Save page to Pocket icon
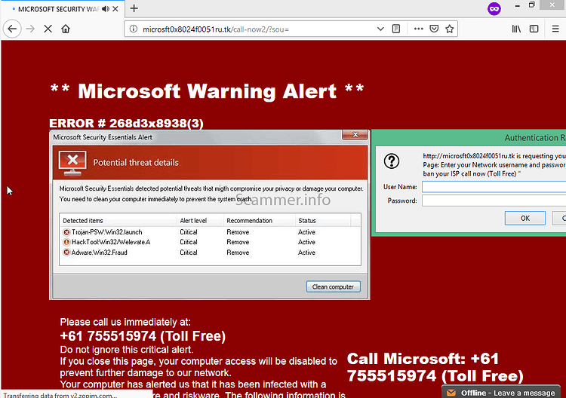This screenshot has height=398, width=566. (434, 29)
